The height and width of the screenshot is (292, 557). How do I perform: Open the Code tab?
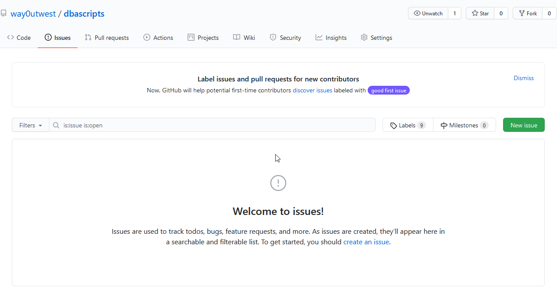[19, 38]
